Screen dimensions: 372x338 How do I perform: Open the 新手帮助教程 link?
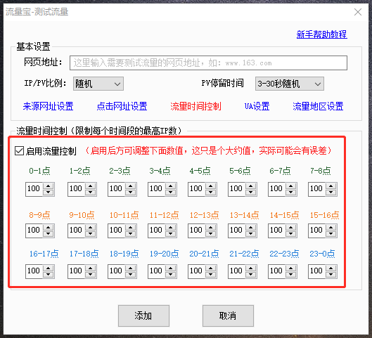(x=321, y=34)
